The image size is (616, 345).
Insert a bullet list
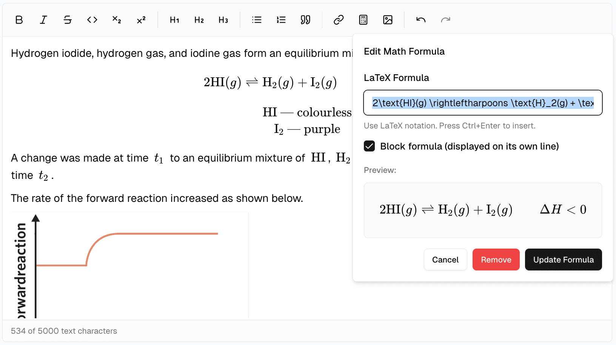point(257,20)
